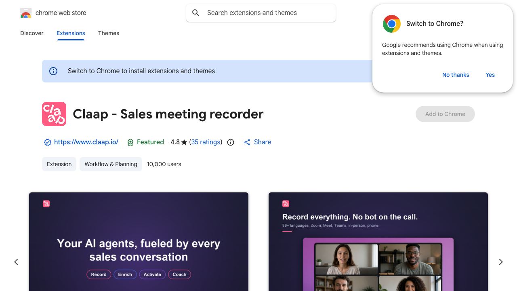
Task: Open the 35 ratings link
Action: click(x=206, y=142)
